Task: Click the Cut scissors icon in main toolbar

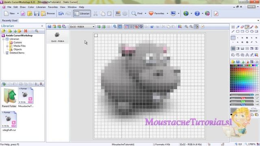Action: [95, 13]
